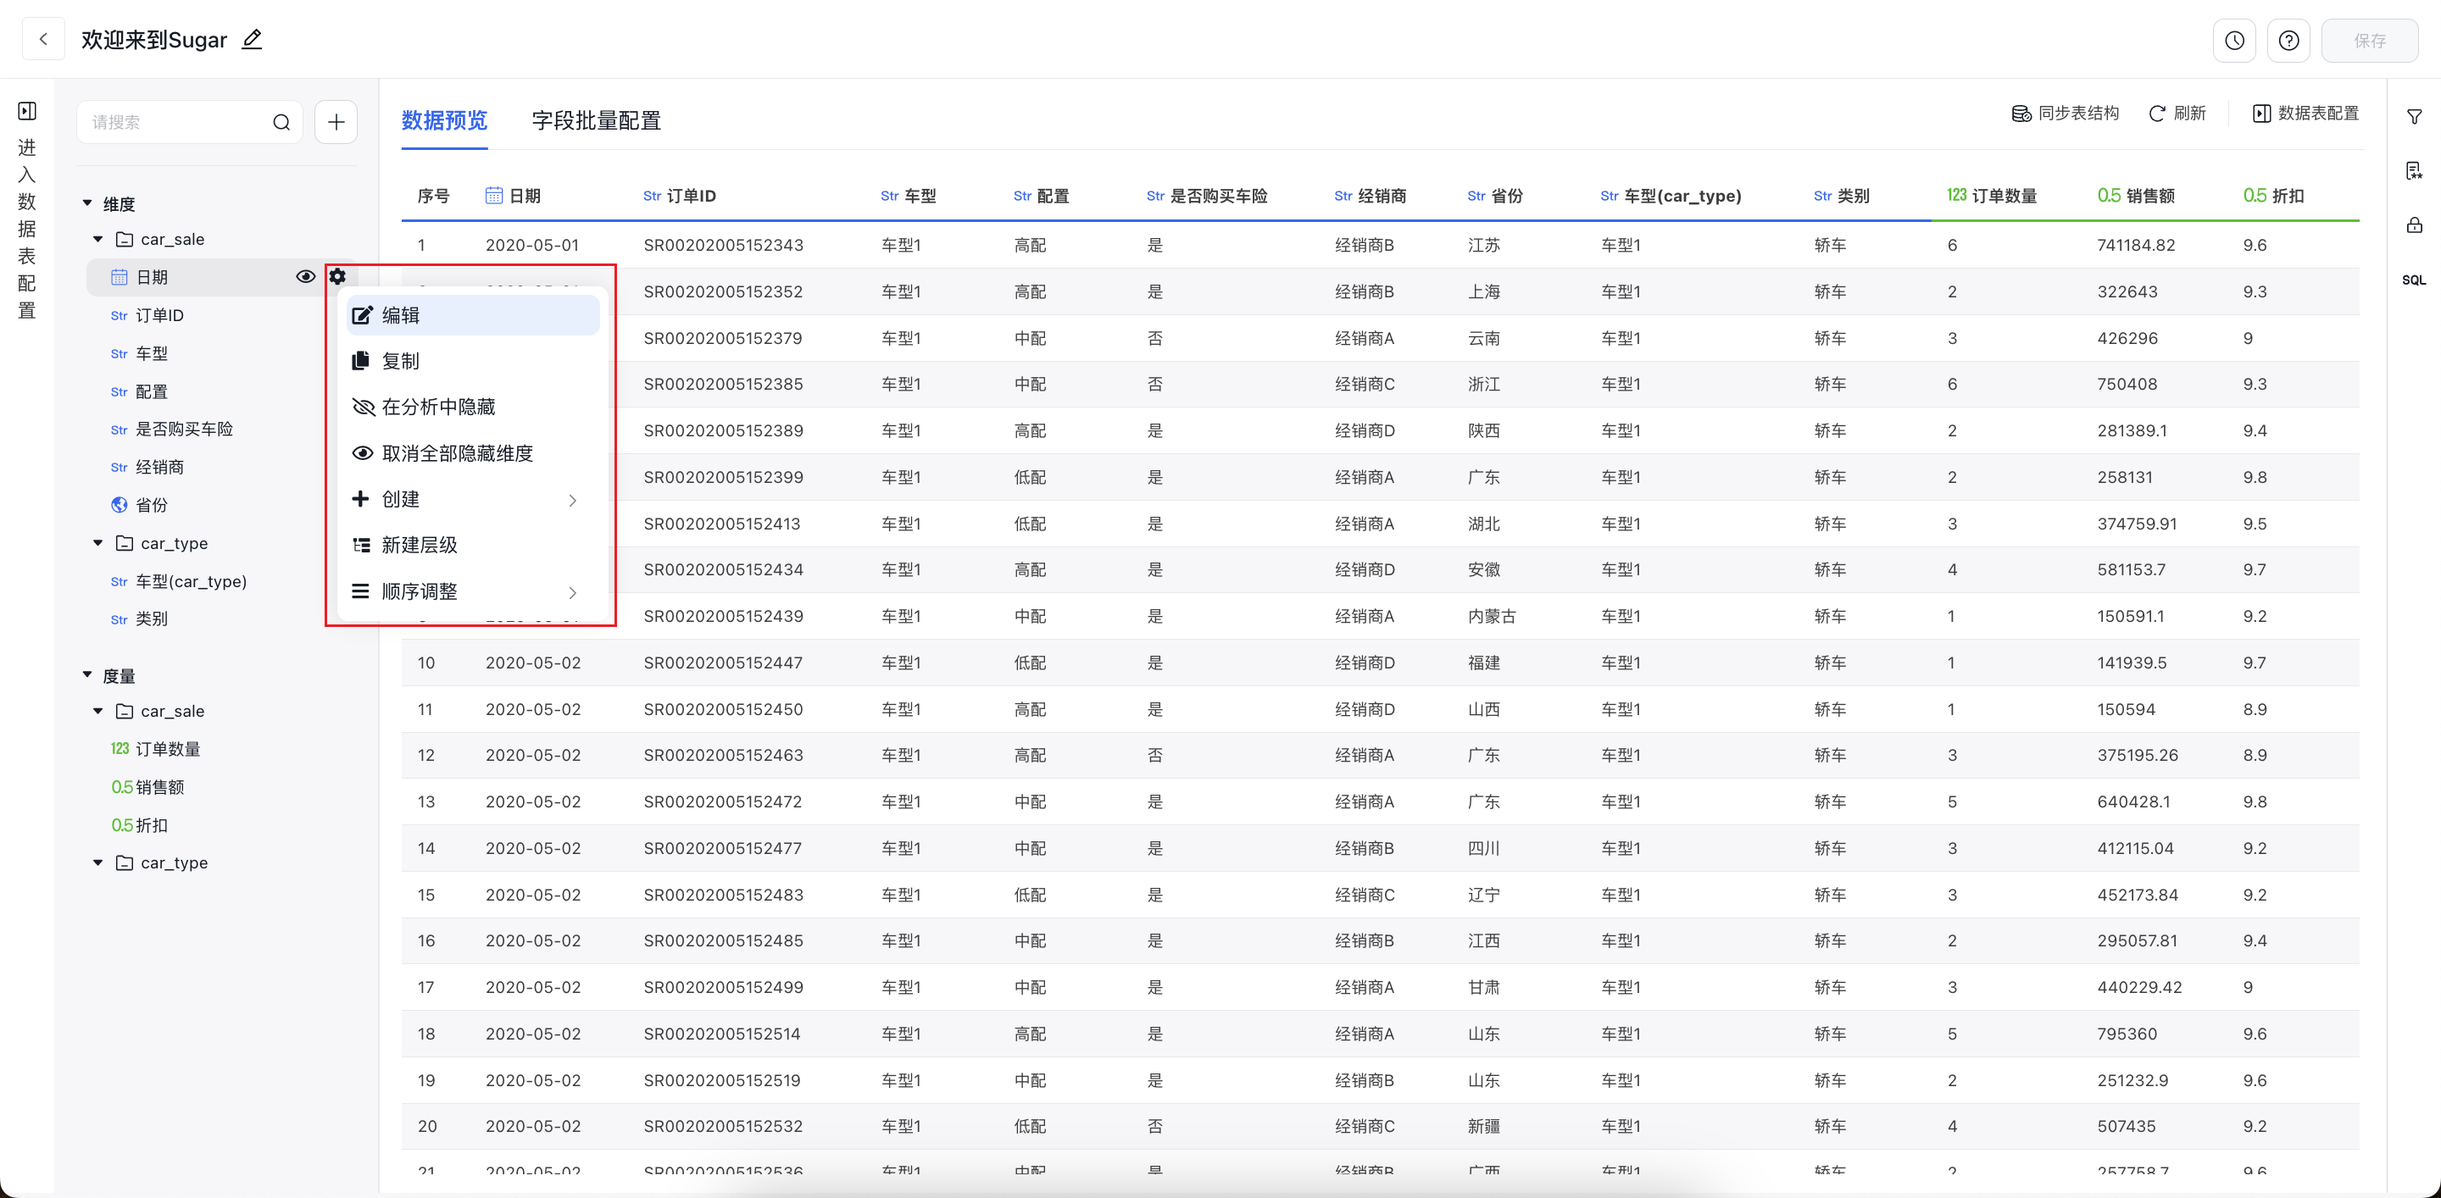Viewport: 2441px width, 1198px height.
Task: Expand 创建 submenu in context menu
Action: [473, 499]
